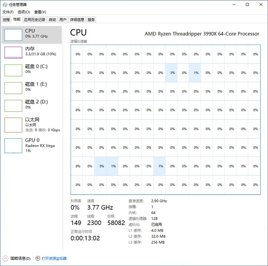Click the 58082 handles value
Screen dimensions: 268x266
[x=116, y=223]
